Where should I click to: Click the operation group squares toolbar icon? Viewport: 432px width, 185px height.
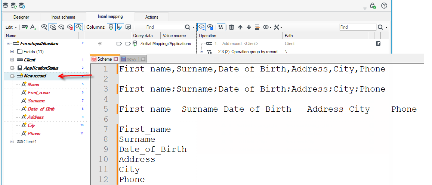click(221, 27)
